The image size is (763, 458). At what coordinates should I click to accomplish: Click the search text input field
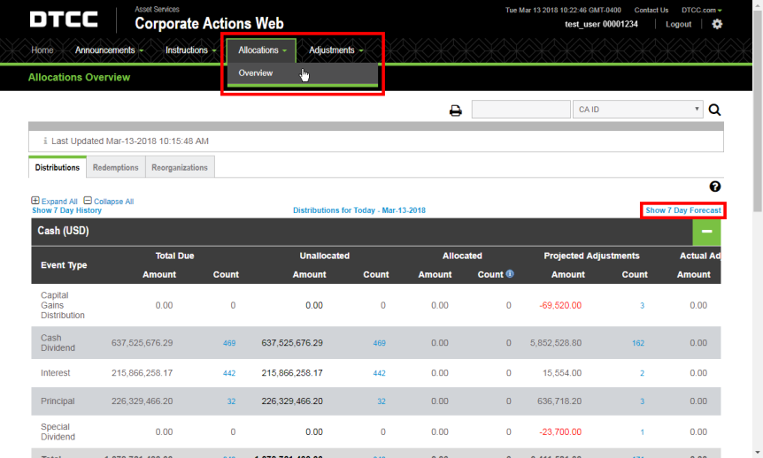[x=521, y=110]
